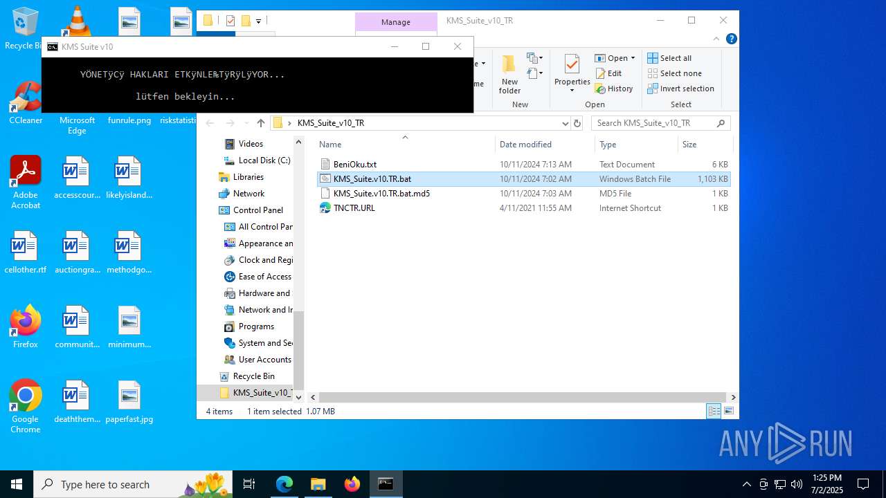Open History in the ribbon
This screenshot has height=498, width=886.
(614, 89)
